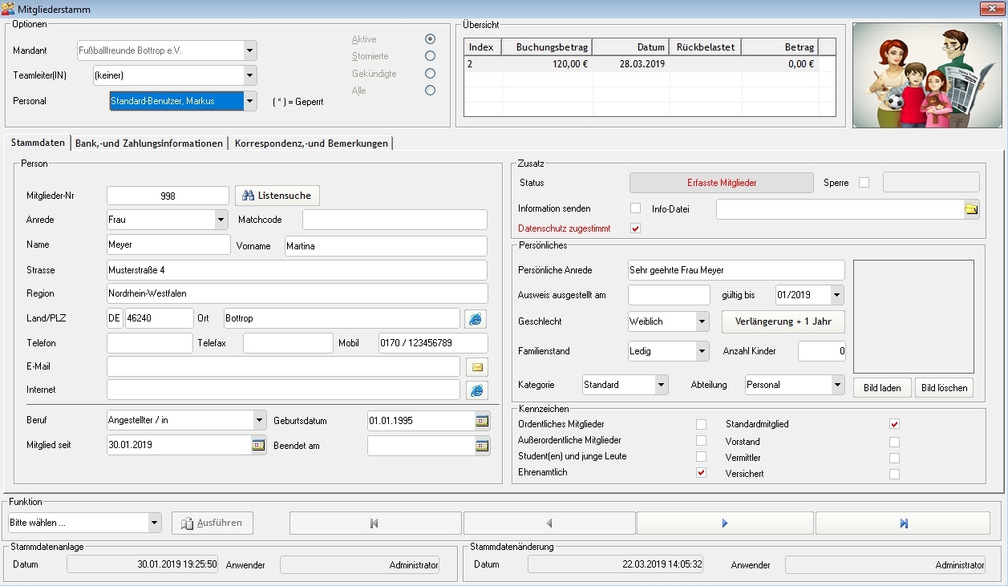Click the envelope icon beside E-Mail field
This screenshot has width=1008, height=586.
pyautogui.click(x=476, y=367)
